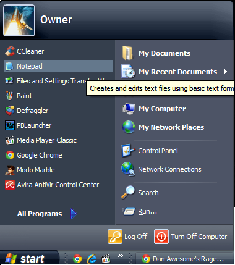Screen dimensions: 235x265
Task: Click the Owner rocket profile picture
Action: pos(19,20)
